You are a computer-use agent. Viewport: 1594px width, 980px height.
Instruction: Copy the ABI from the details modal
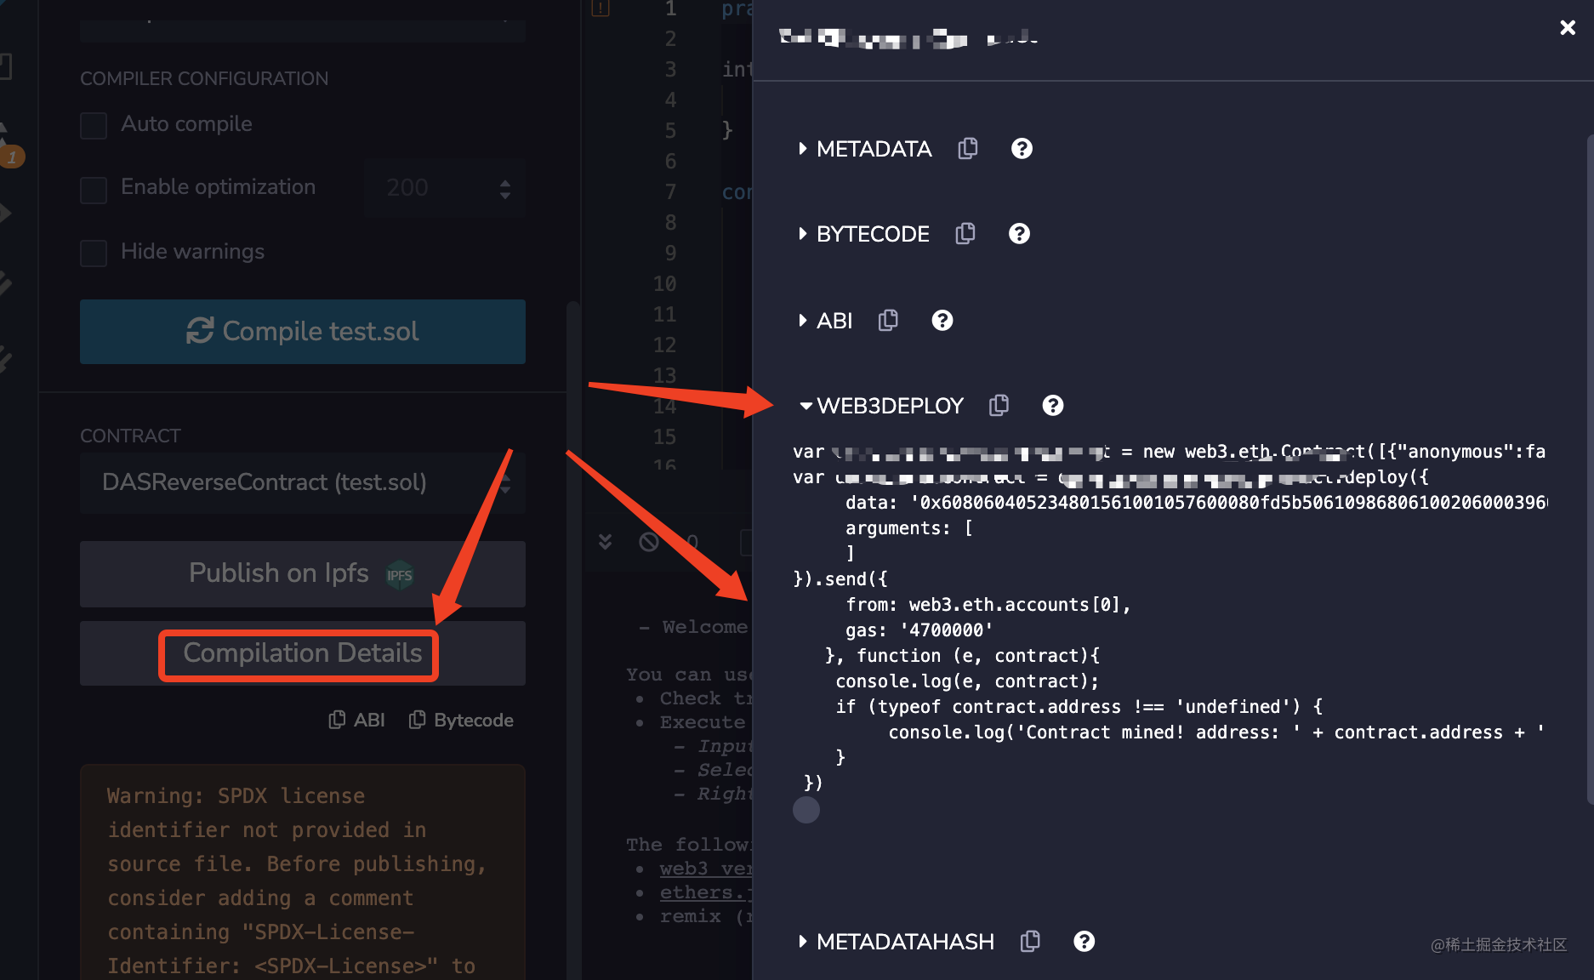point(888,321)
